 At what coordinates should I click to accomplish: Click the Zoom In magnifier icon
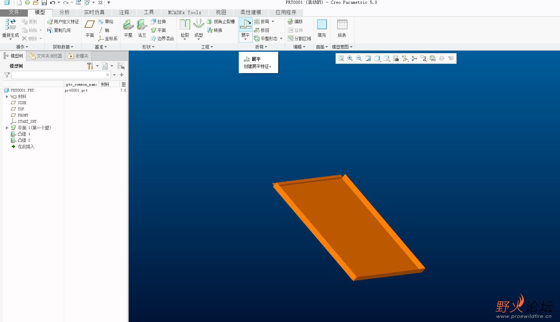pyautogui.click(x=350, y=58)
